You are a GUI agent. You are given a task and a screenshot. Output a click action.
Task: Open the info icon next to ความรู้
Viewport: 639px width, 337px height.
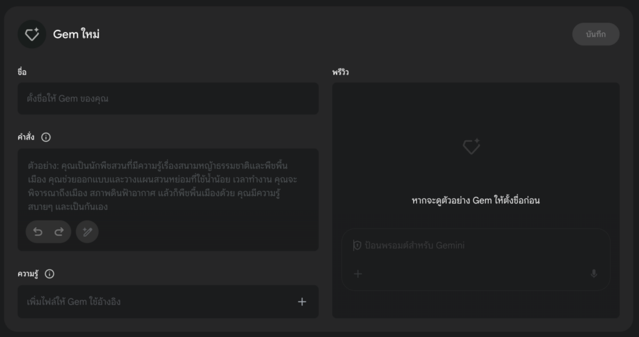(49, 274)
